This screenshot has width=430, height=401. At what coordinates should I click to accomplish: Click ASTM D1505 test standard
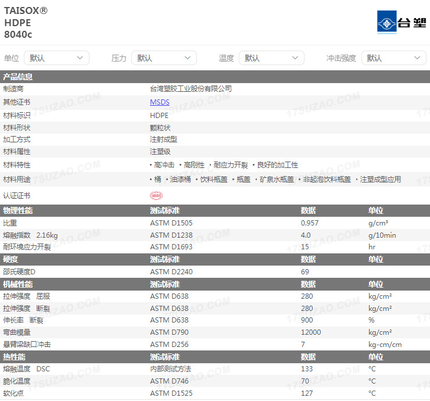[x=171, y=223]
